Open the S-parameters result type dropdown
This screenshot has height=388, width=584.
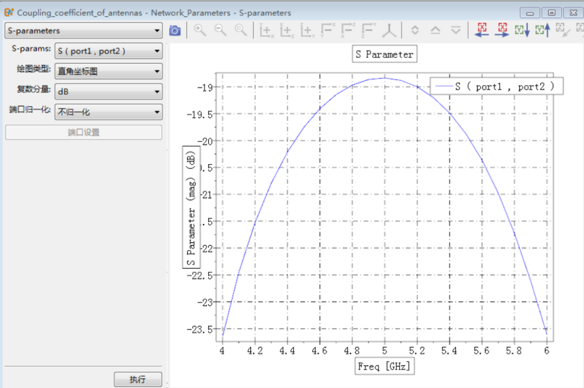pos(84,30)
